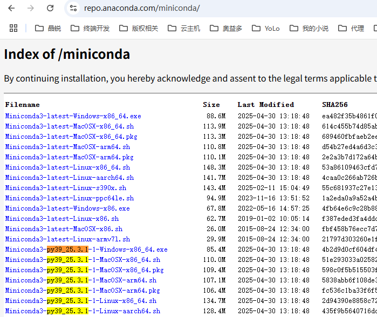Download Miniconda3-py39_25.3.1-1-MacOSX-x86_64.sh
This screenshot has width=377, height=317.
pyautogui.click(x=83, y=260)
